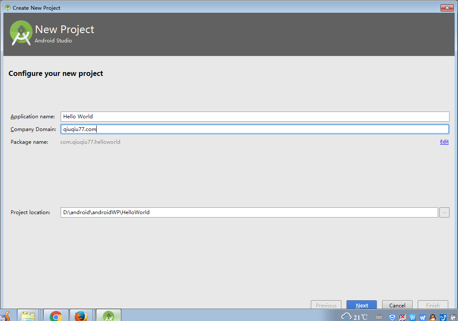This screenshot has width=458, height=321.
Task: Open Google Chrome from the taskbar
Action: tap(56, 315)
